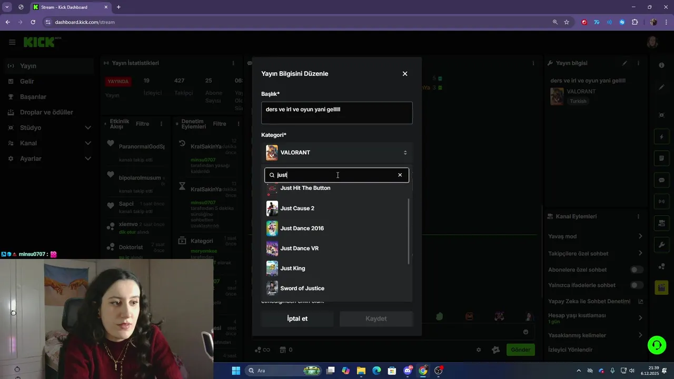
Task: Clear the category search text
Action: coord(400,175)
